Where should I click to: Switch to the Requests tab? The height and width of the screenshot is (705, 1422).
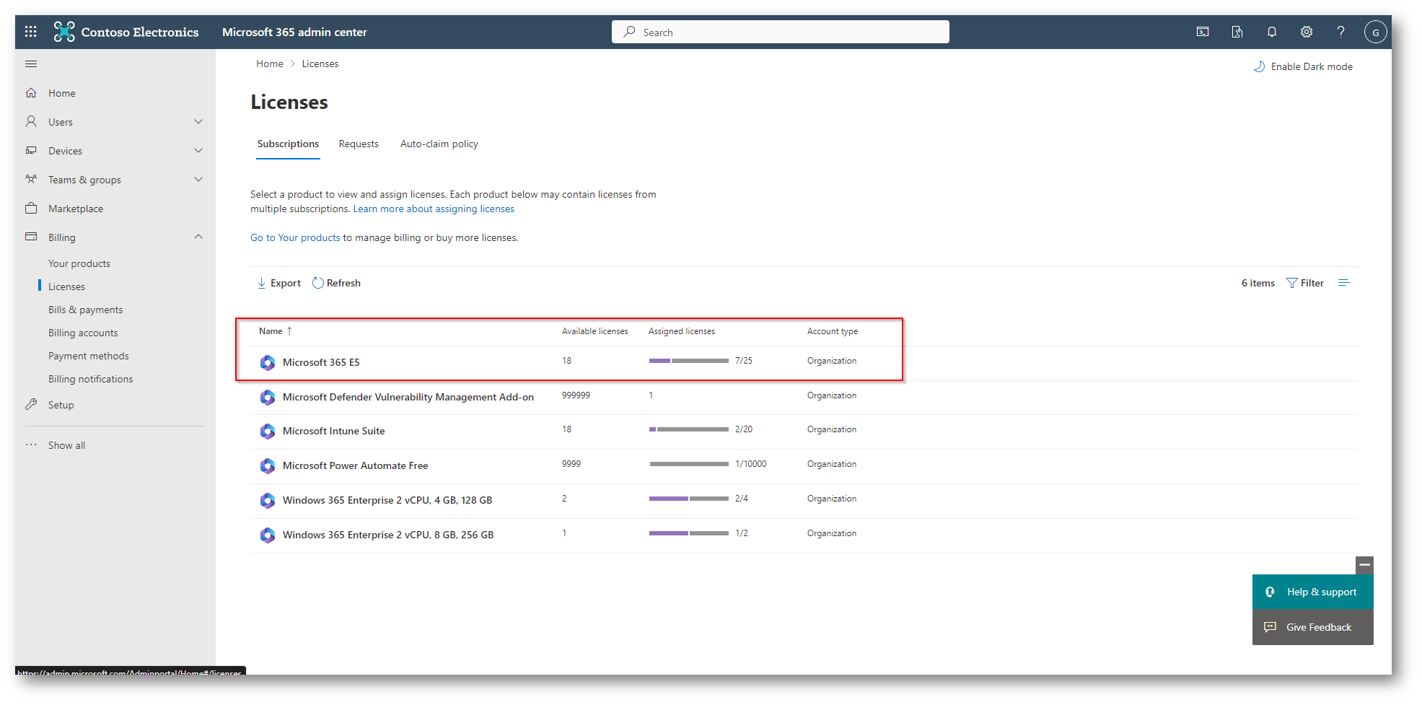[359, 144]
